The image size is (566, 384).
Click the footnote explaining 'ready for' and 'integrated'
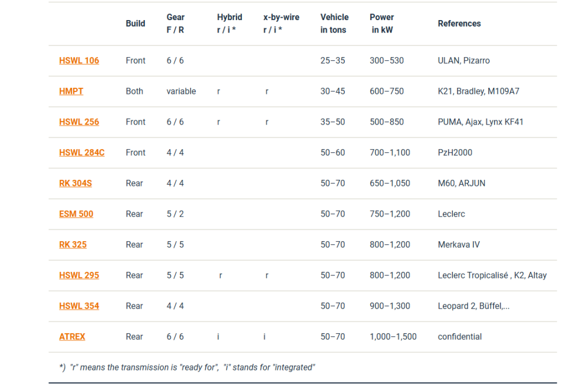tap(187, 367)
